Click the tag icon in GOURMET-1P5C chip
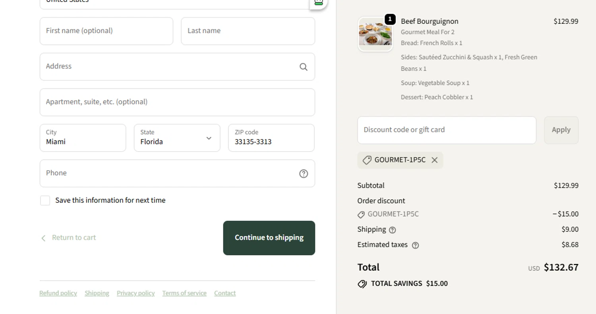The width and height of the screenshot is (596, 314). click(367, 160)
